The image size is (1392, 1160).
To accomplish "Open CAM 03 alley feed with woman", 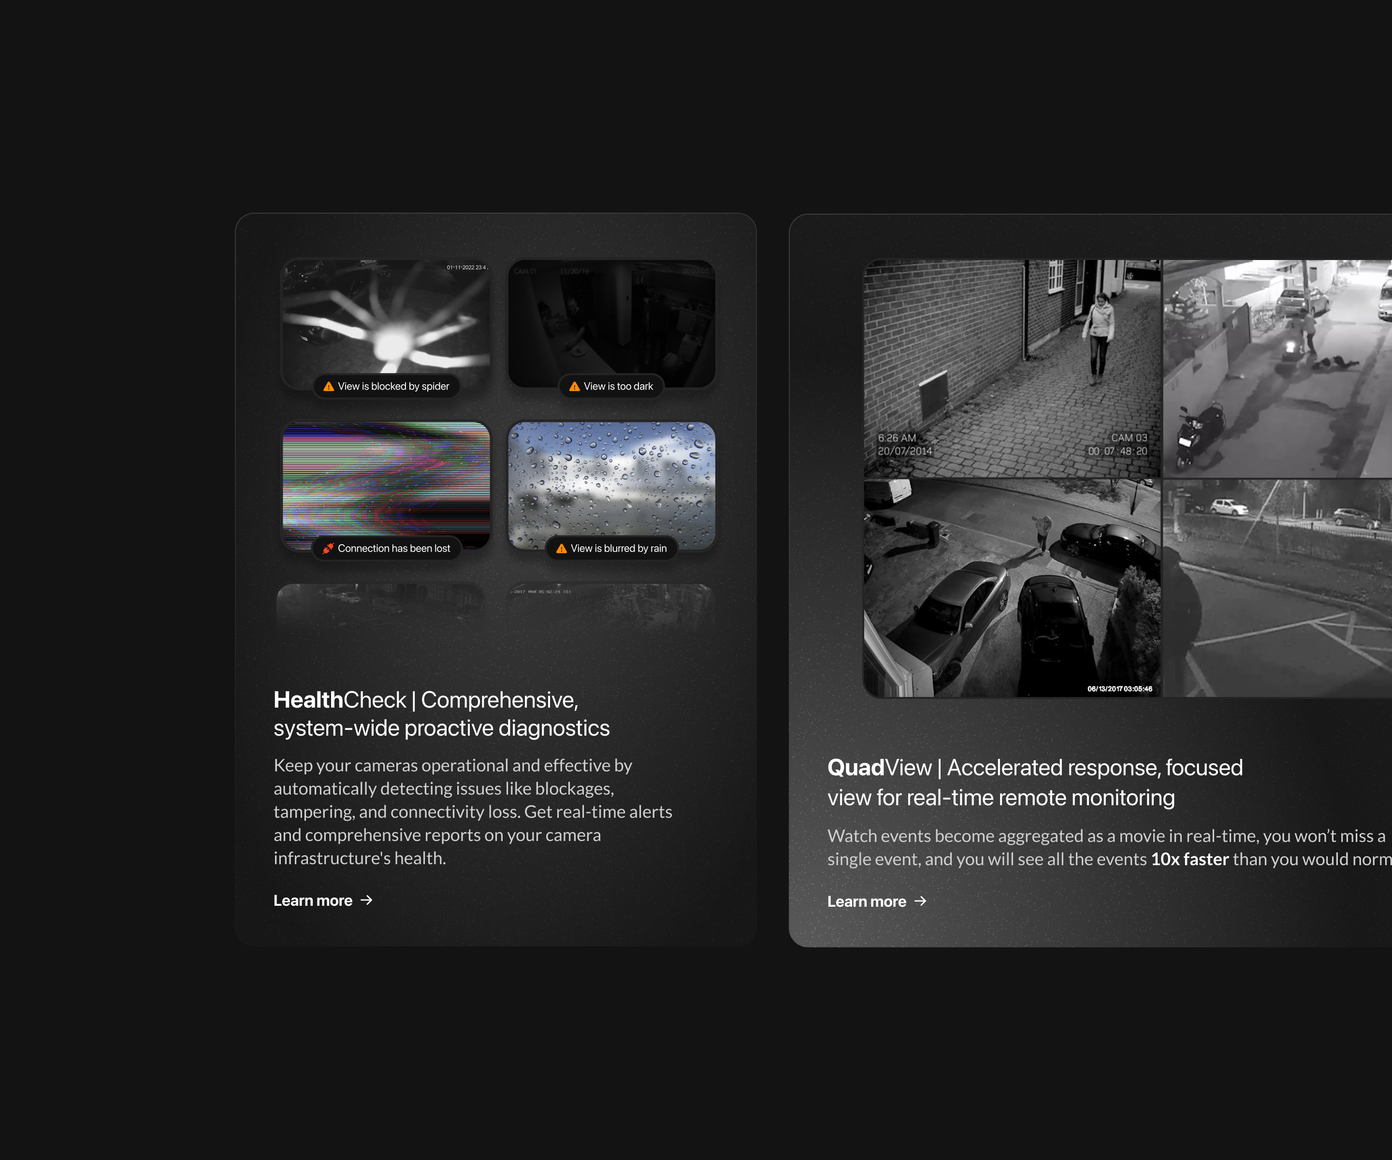I will pyautogui.click(x=1012, y=369).
